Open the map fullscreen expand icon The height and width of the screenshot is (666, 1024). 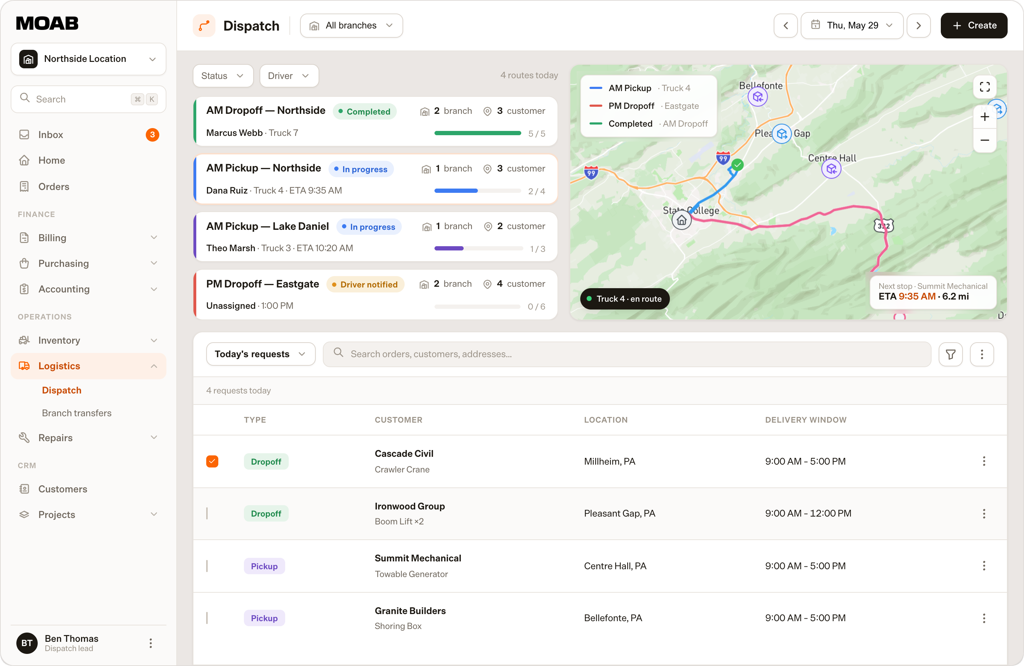[985, 87]
